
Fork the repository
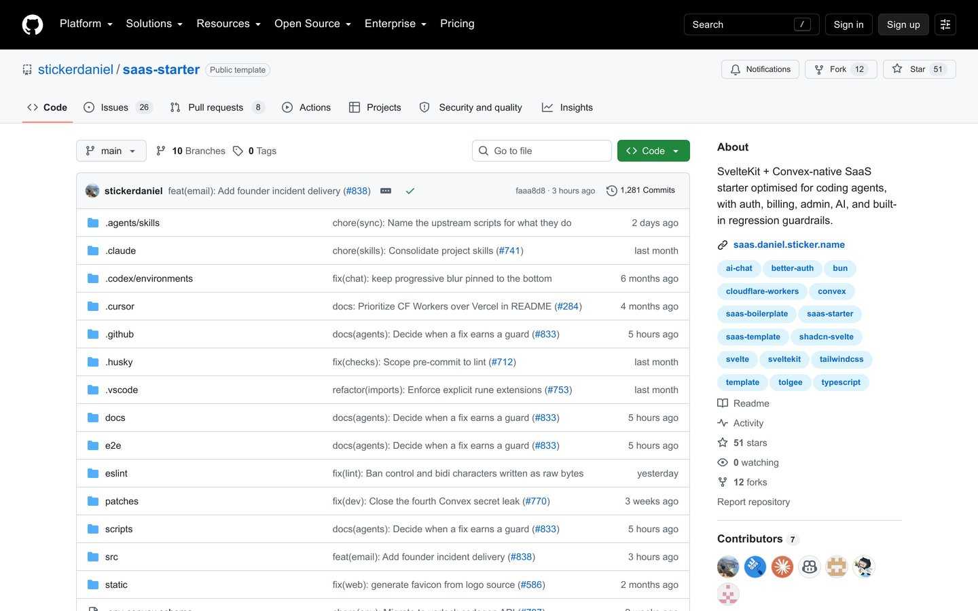pos(841,69)
